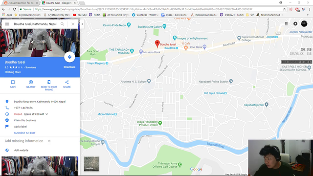Click the Nic Asia Bank marker
Screen dimensions: 313x176
click(x=141, y=52)
